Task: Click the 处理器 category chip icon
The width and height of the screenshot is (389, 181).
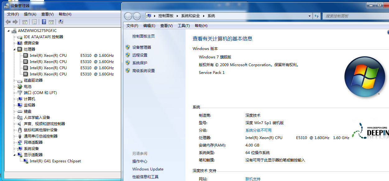Action: [20, 49]
